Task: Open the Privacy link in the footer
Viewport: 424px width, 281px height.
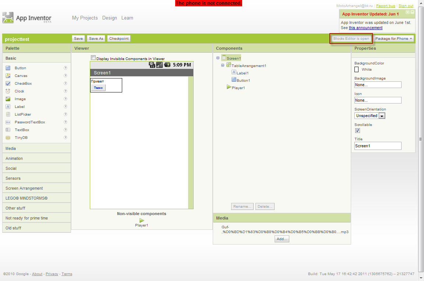Action: coord(52,274)
